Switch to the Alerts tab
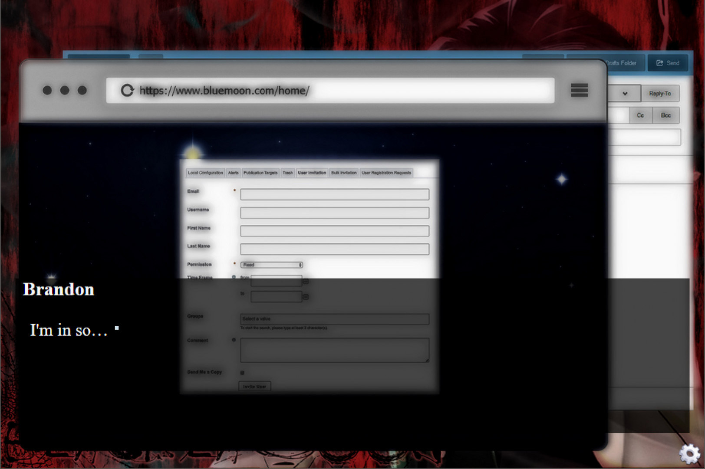705x469 pixels. coord(233,173)
